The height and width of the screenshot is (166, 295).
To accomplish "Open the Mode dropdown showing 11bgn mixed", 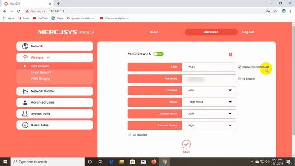I will click(209, 102).
